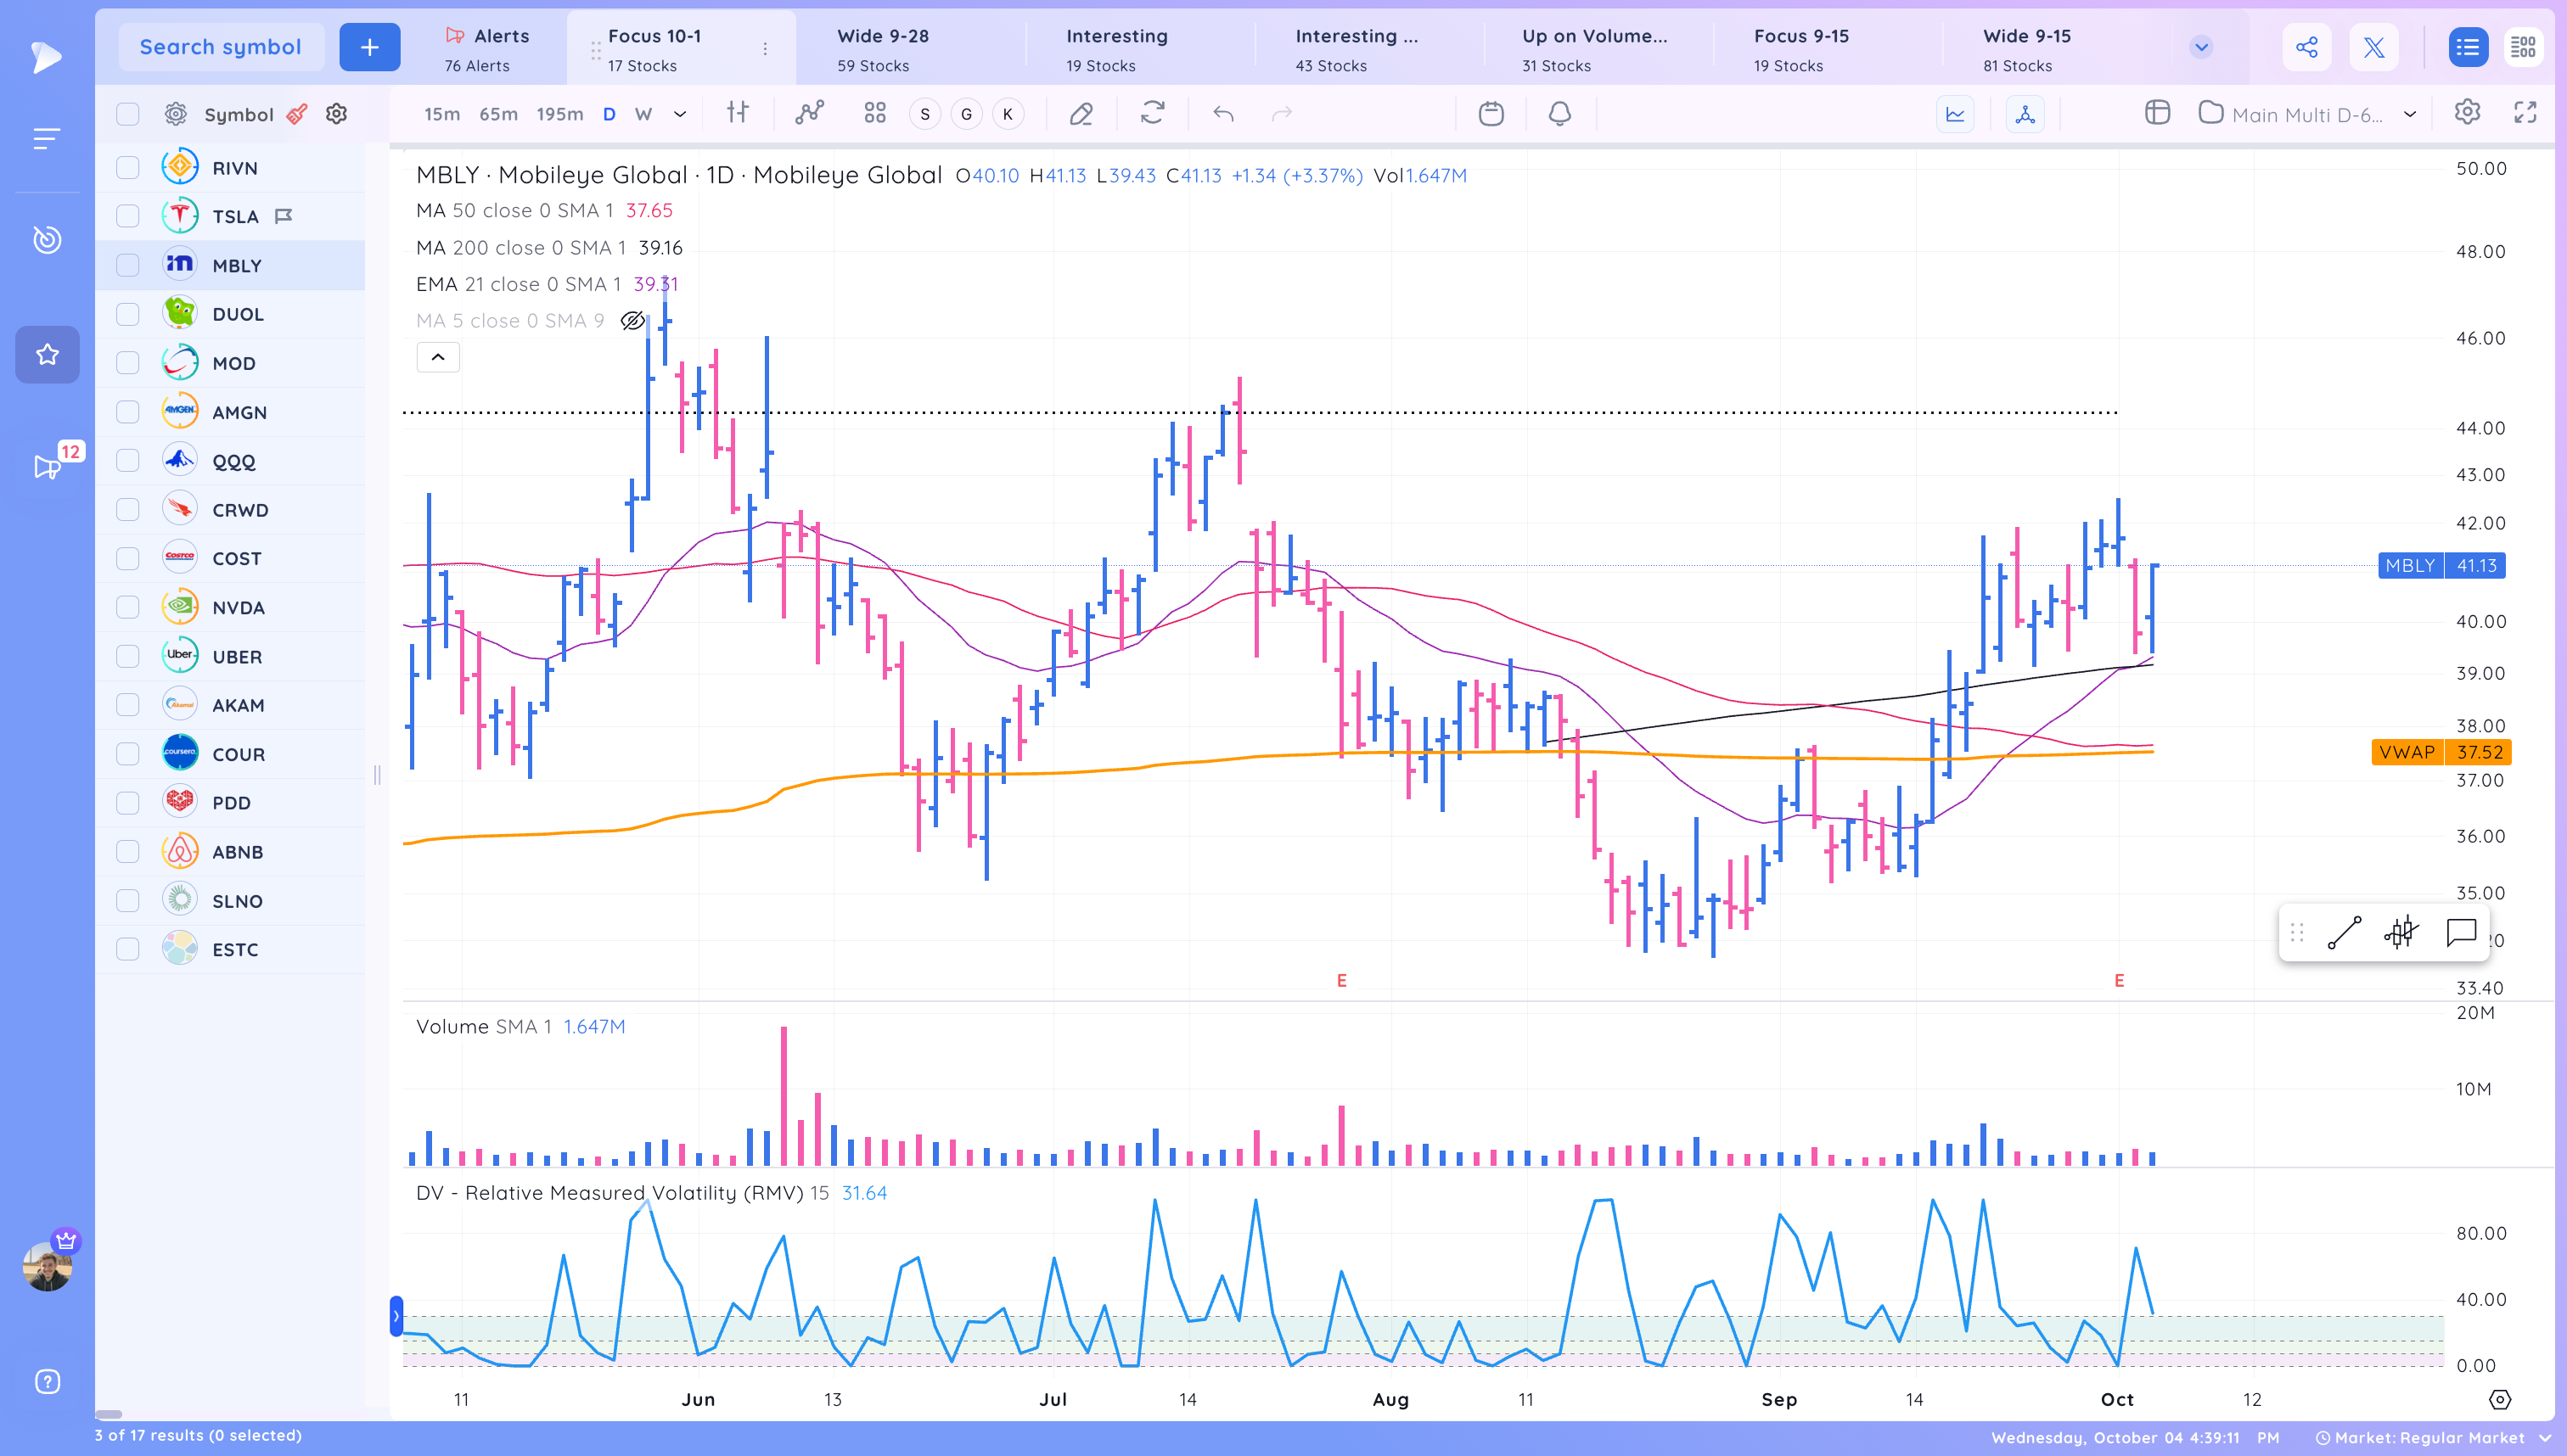Click the refresh chart icon

pyautogui.click(x=1153, y=113)
